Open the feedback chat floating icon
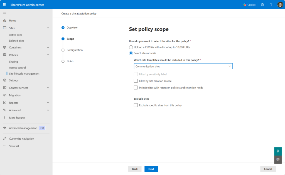The height and width of the screenshot is (175, 285). [278, 159]
